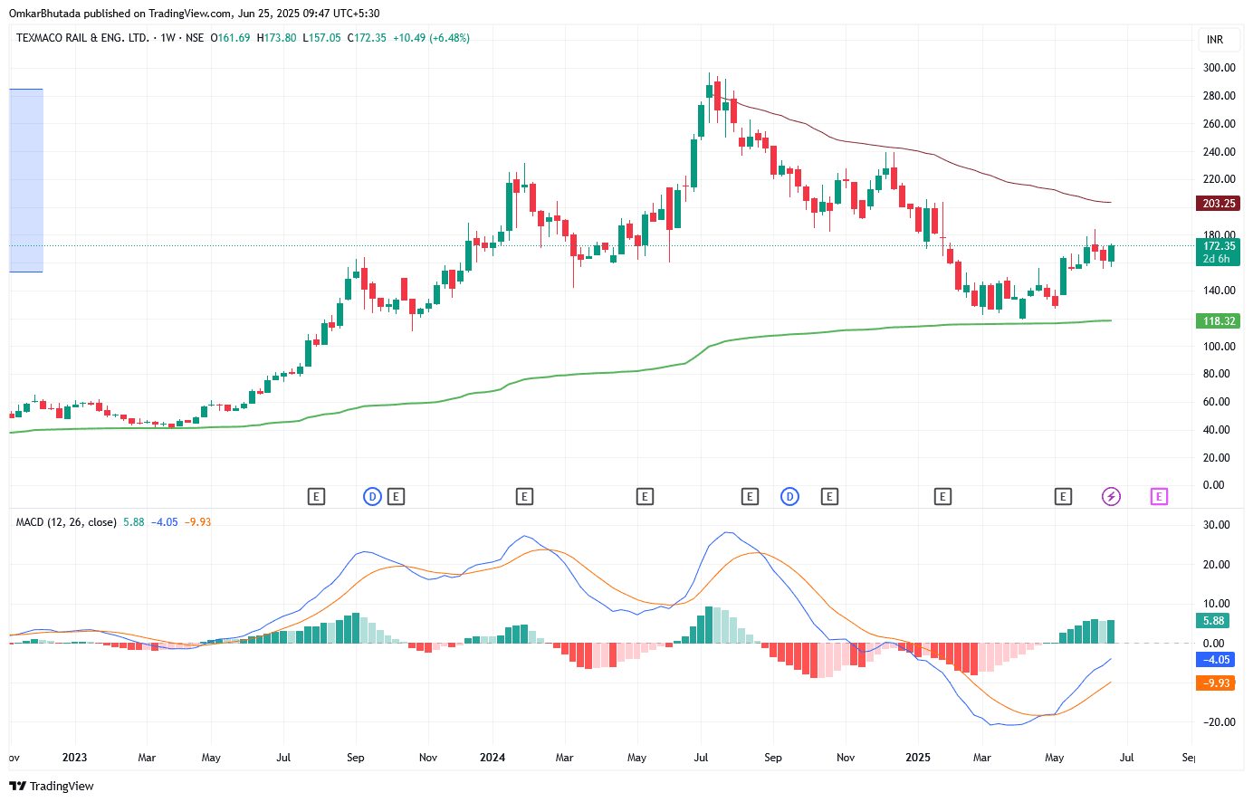Click the publisher credit line at the top
The height and width of the screenshot is (802, 1253).
[195, 14]
